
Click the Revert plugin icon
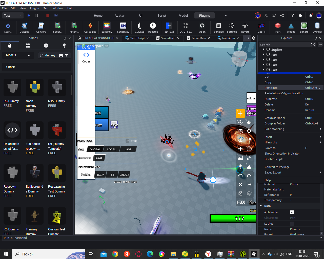245,28
